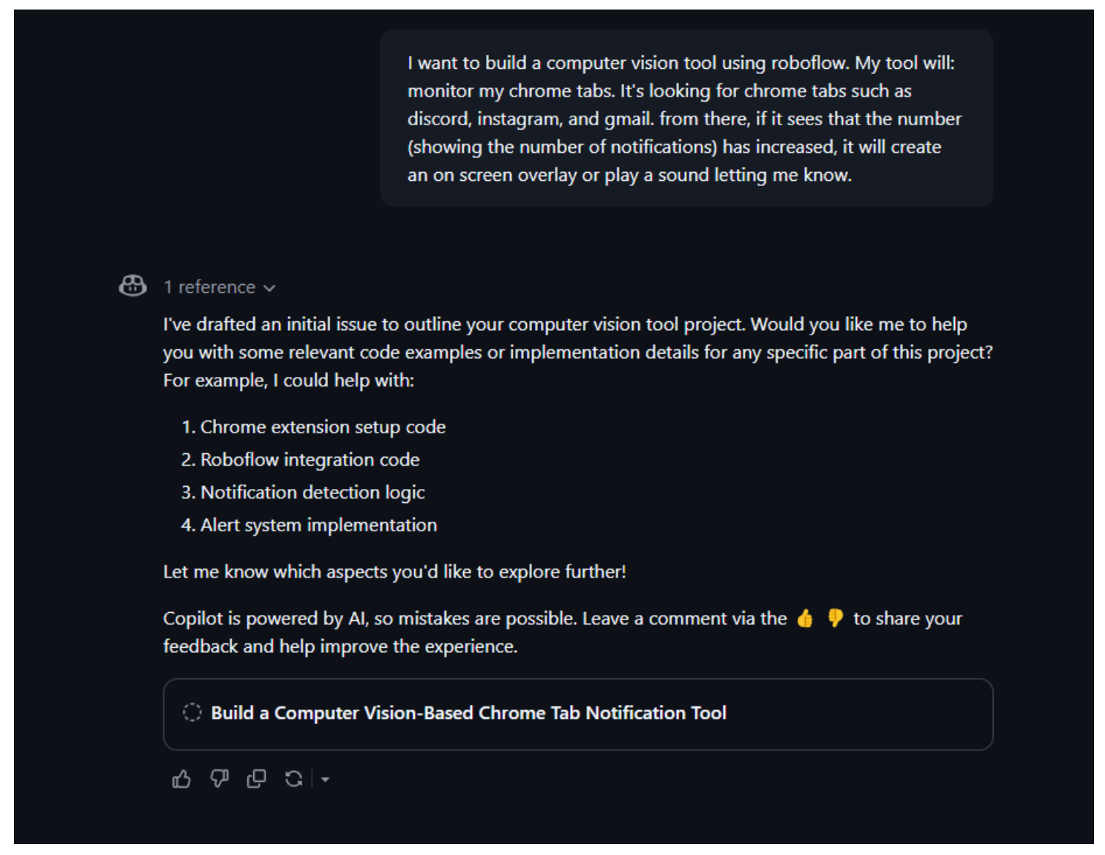
Task: Click the dashed-circle draft issue icon
Action: click(192, 712)
